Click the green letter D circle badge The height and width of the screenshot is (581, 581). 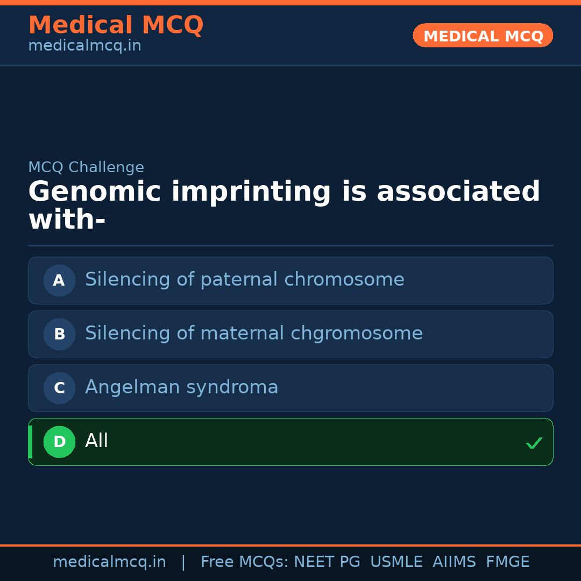pyautogui.click(x=59, y=442)
